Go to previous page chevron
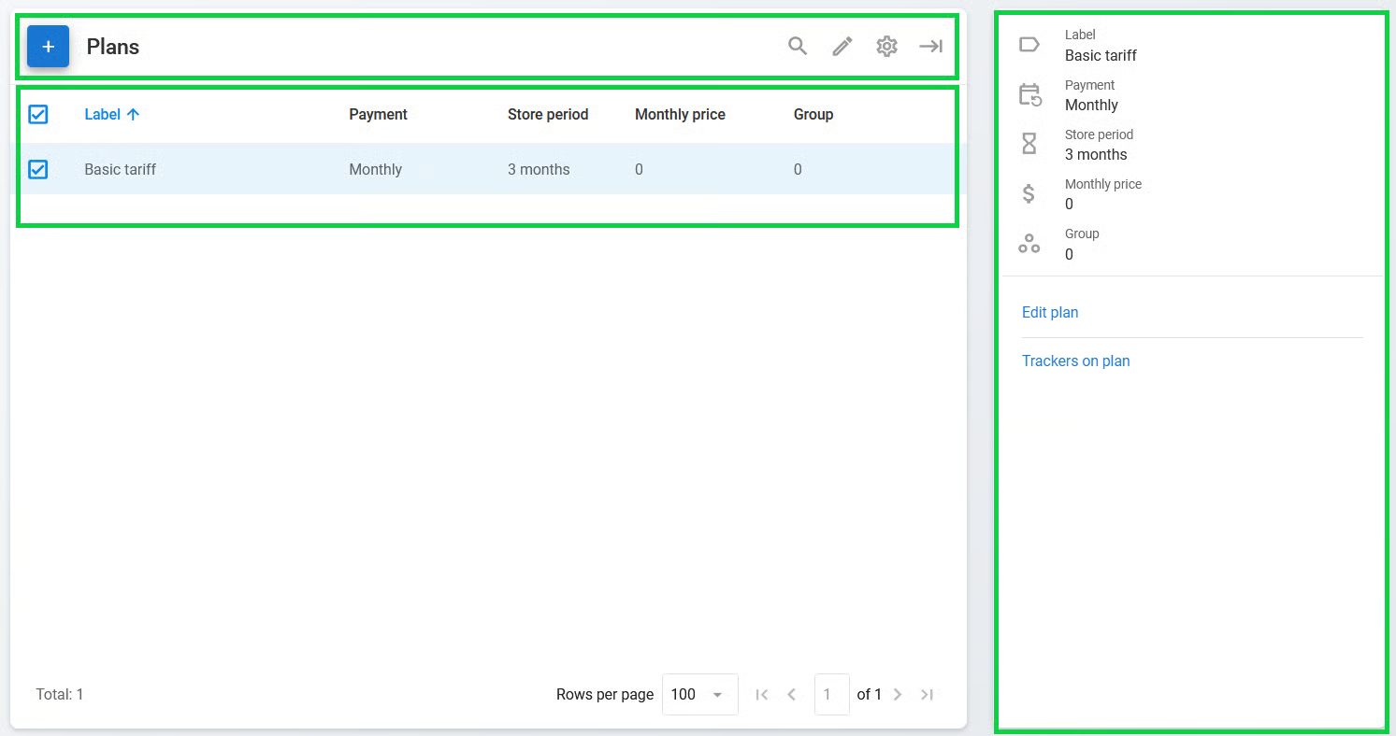This screenshot has height=736, width=1396. pyautogui.click(x=792, y=694)
